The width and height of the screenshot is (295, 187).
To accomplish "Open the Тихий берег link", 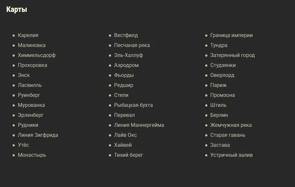I will pyautogui.click(x=128, y=155).
